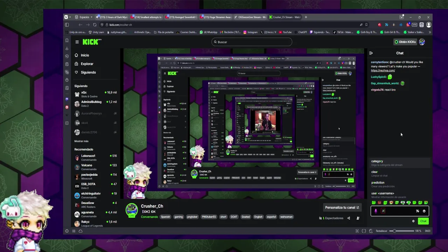Click the user icon beside share
448x252 pixels.
358,218
